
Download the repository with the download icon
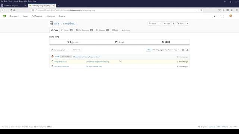click(187, 50)
